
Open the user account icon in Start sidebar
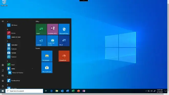tap(3, 65)
